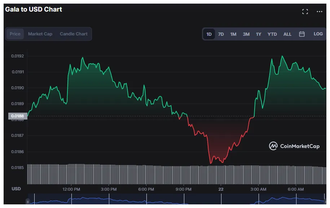Click the mini navigator chart overview
The height and width of the screenshot is (208, 330).
point(177,199)
